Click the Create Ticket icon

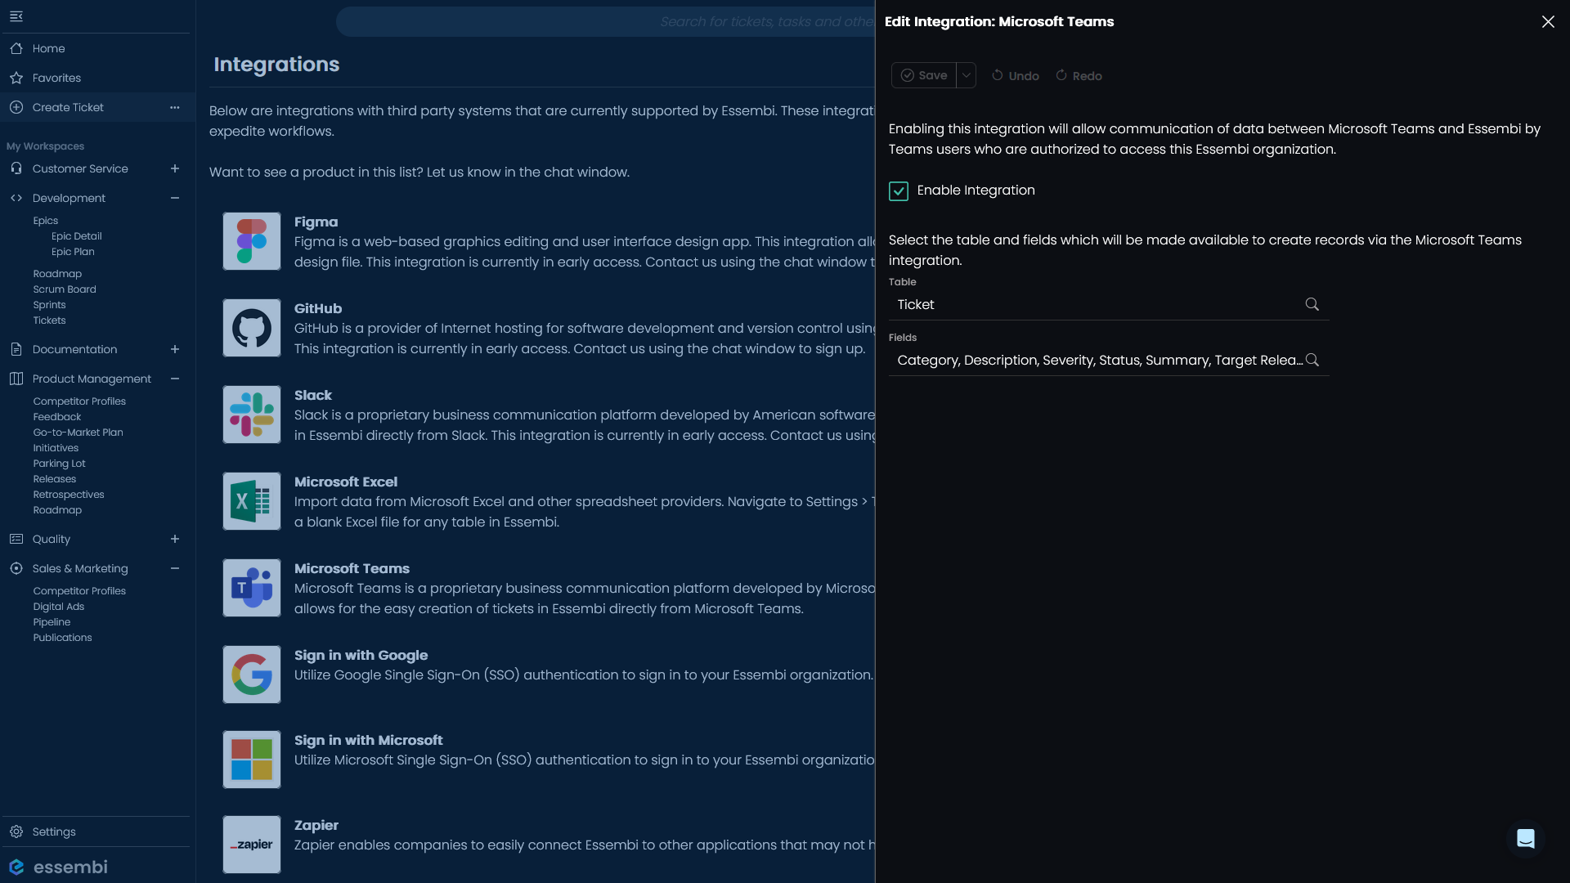click(16, 107)
